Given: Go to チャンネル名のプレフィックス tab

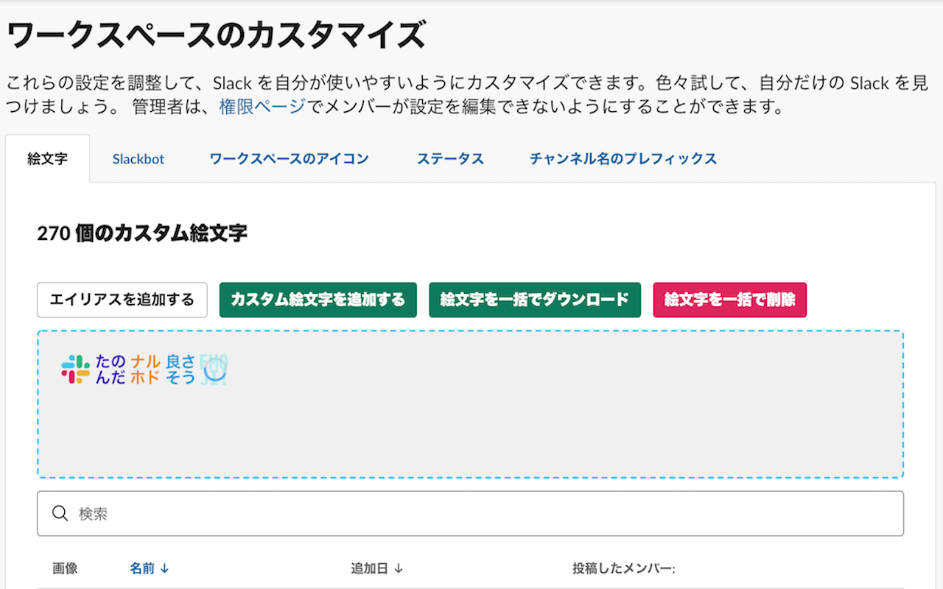Looking at the screenshot, I should [623, 158].
